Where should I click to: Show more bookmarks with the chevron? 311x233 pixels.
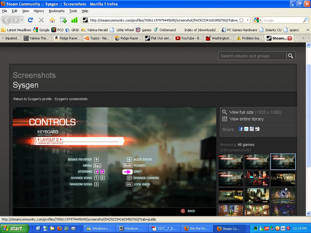coord(308,30)
